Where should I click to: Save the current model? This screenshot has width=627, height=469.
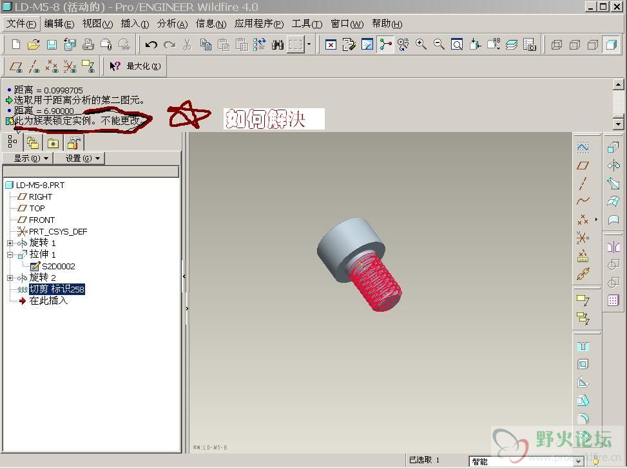click(52, 44)
